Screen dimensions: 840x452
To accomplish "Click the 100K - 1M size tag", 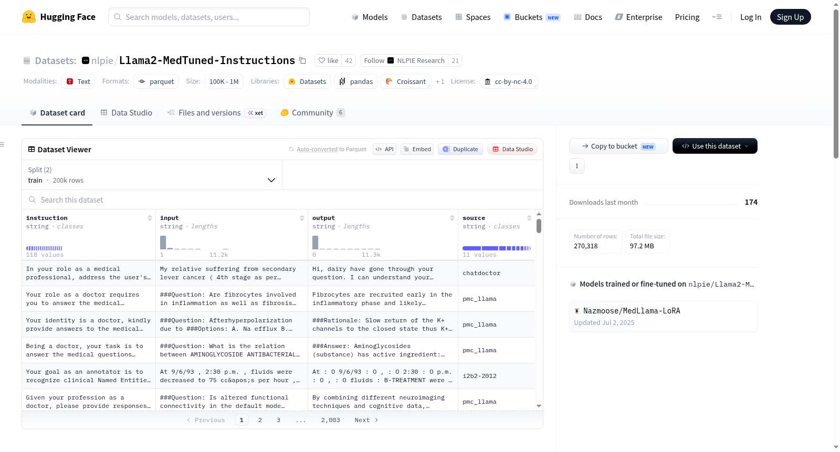I will tap(224, 81).
